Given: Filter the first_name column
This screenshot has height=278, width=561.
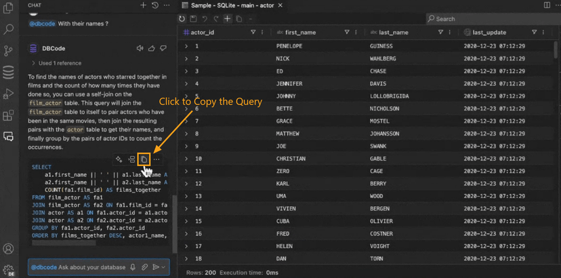Looking at the screenshot, I should (347, 33).
